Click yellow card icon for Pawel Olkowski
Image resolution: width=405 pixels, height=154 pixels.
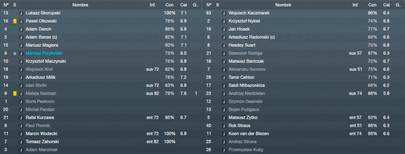tap(15, 21)
